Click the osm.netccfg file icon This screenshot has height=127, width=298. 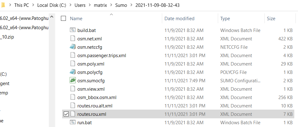[73, 47]
